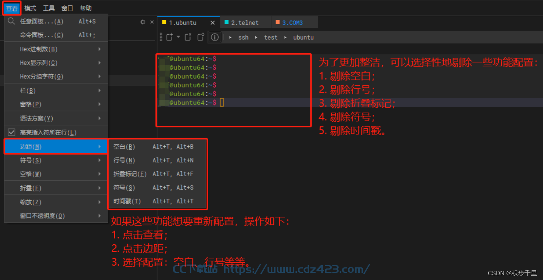Choose 命令面板...(C) from the menu

56,35
